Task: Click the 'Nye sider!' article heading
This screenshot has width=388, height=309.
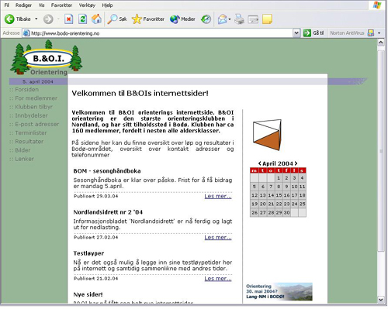Action: point(88,294)
